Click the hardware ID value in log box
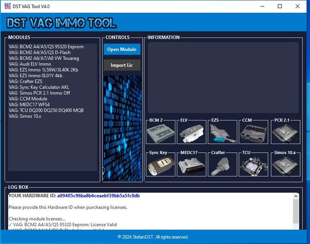310x244 pixels. tap(98, 196)
